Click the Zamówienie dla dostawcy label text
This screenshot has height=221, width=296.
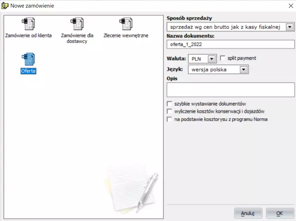77,38
